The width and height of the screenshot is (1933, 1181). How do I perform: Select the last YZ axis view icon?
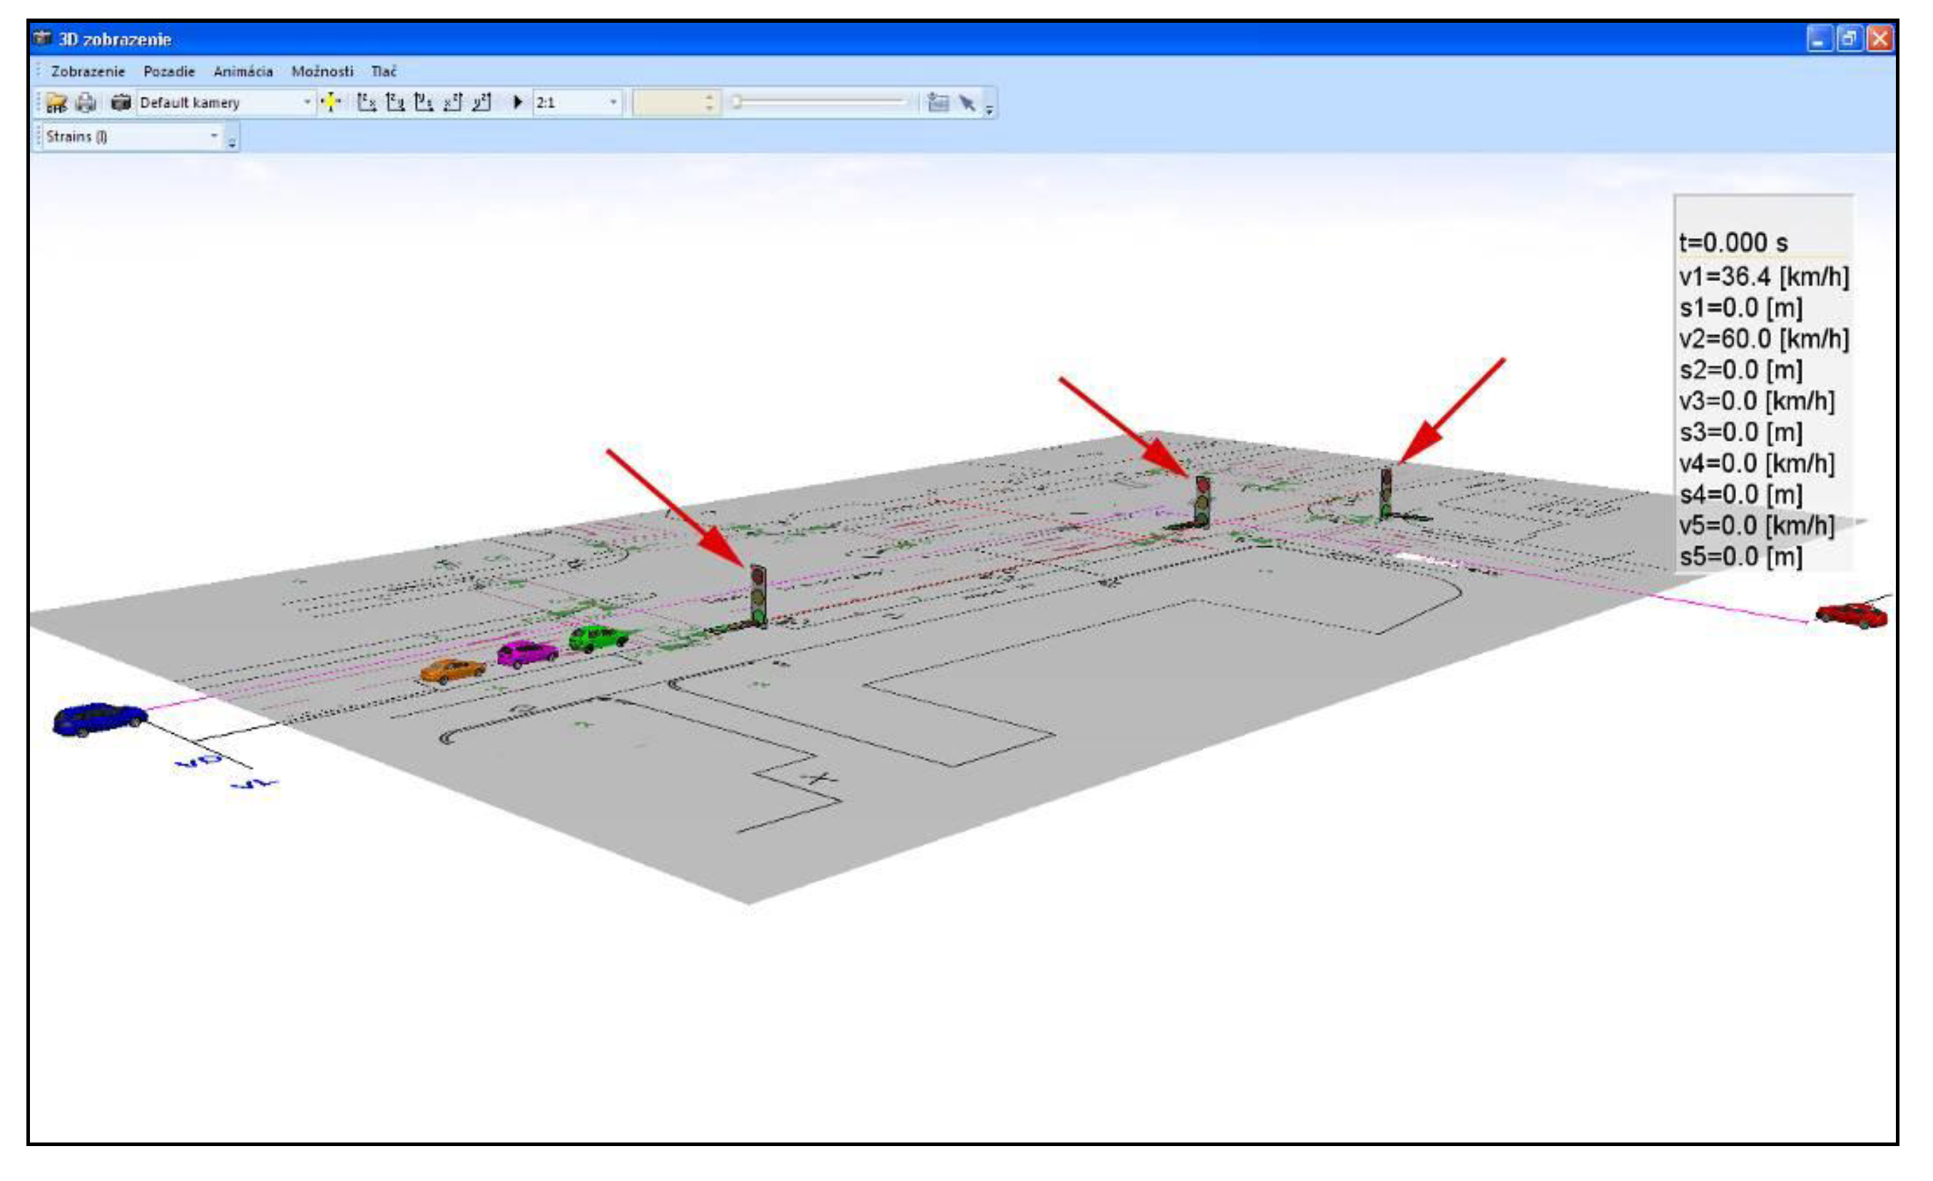pyautogui.click(x=481, y=103)
